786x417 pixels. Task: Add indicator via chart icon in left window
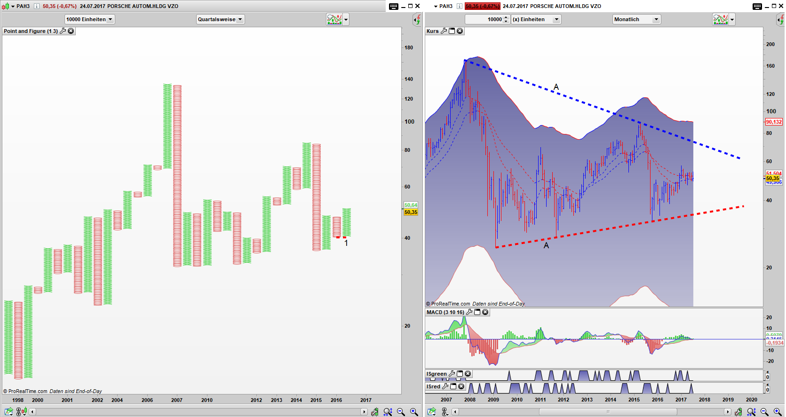click(334, 19)
